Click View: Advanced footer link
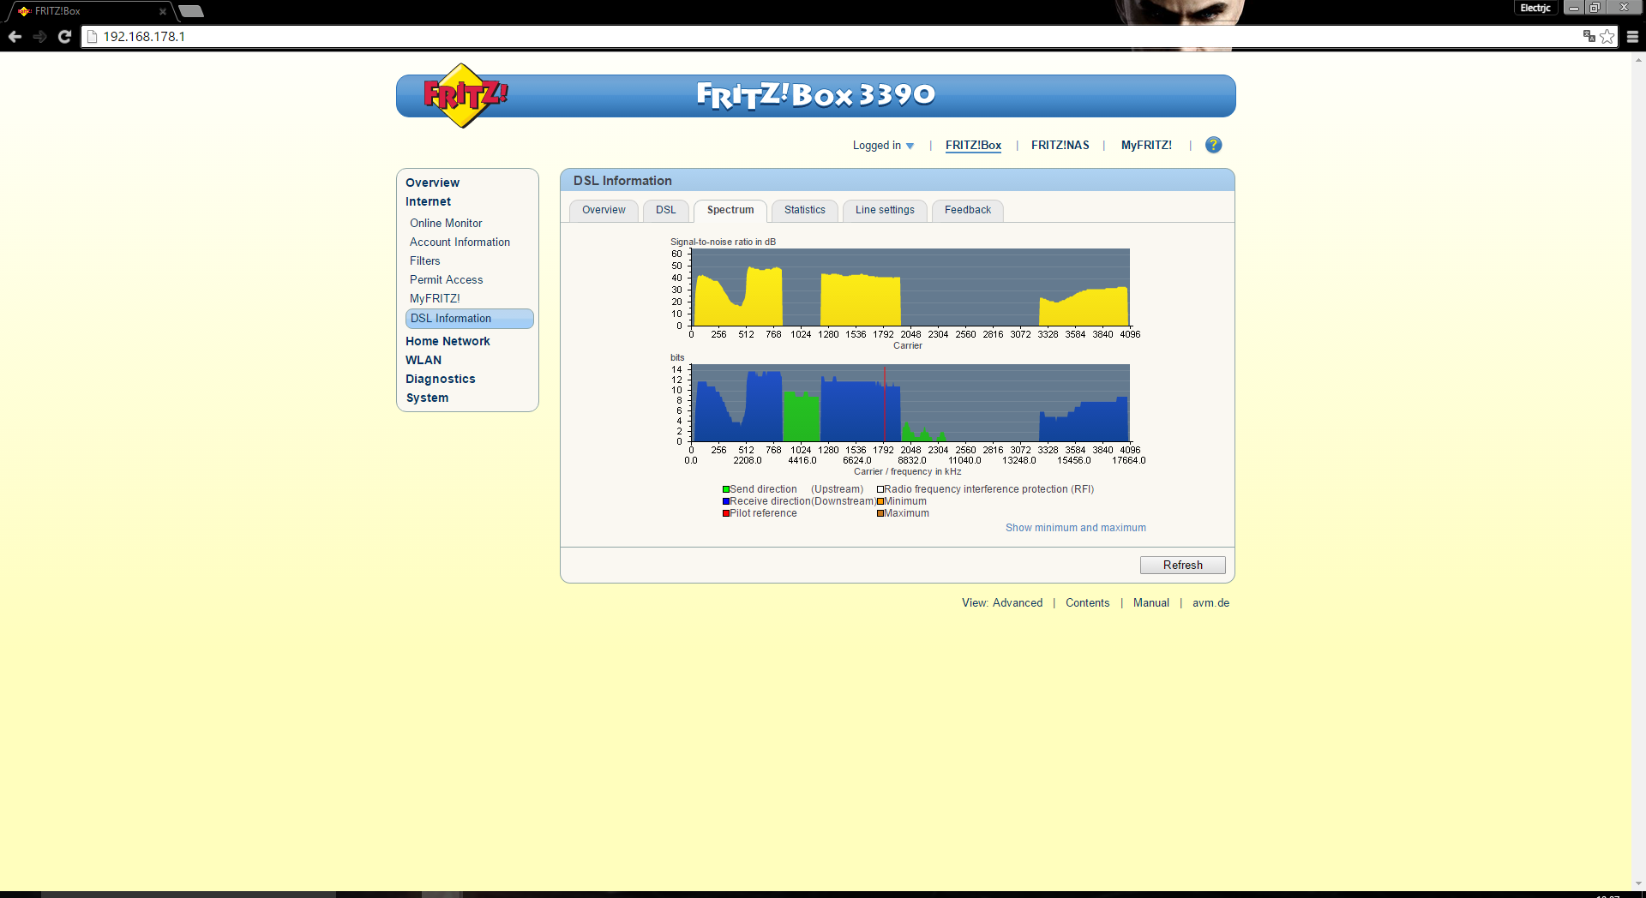 (x=1002, y=603)
